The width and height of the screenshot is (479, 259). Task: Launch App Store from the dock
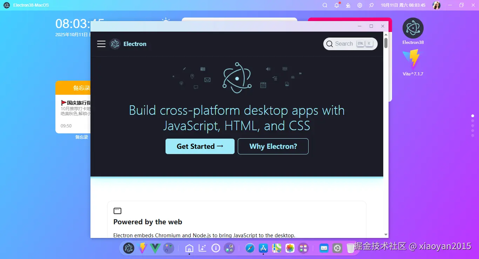(263, 248)
